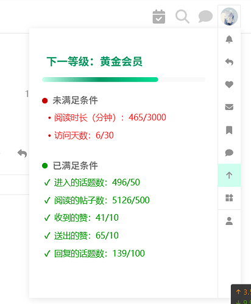Click the 回复的话题数 139/100 item
The height and width of the screenshot is (304, 251).
[x=99, y=254]
